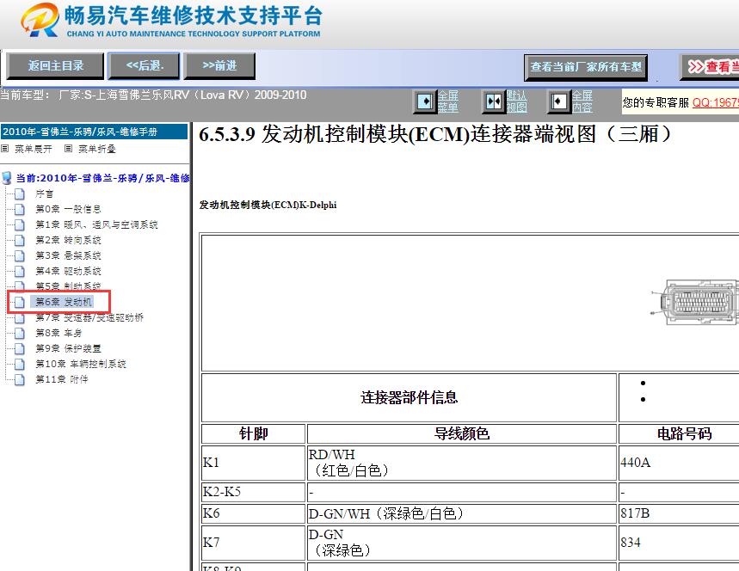The image size is (739, 571).
Task: Open the 全屏内容 text link
Action: point(582,101)
